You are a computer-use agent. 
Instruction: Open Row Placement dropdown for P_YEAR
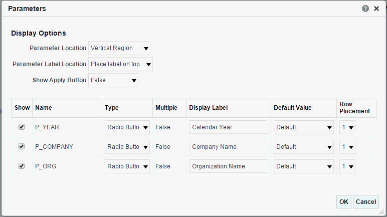(x=347, y=127)
